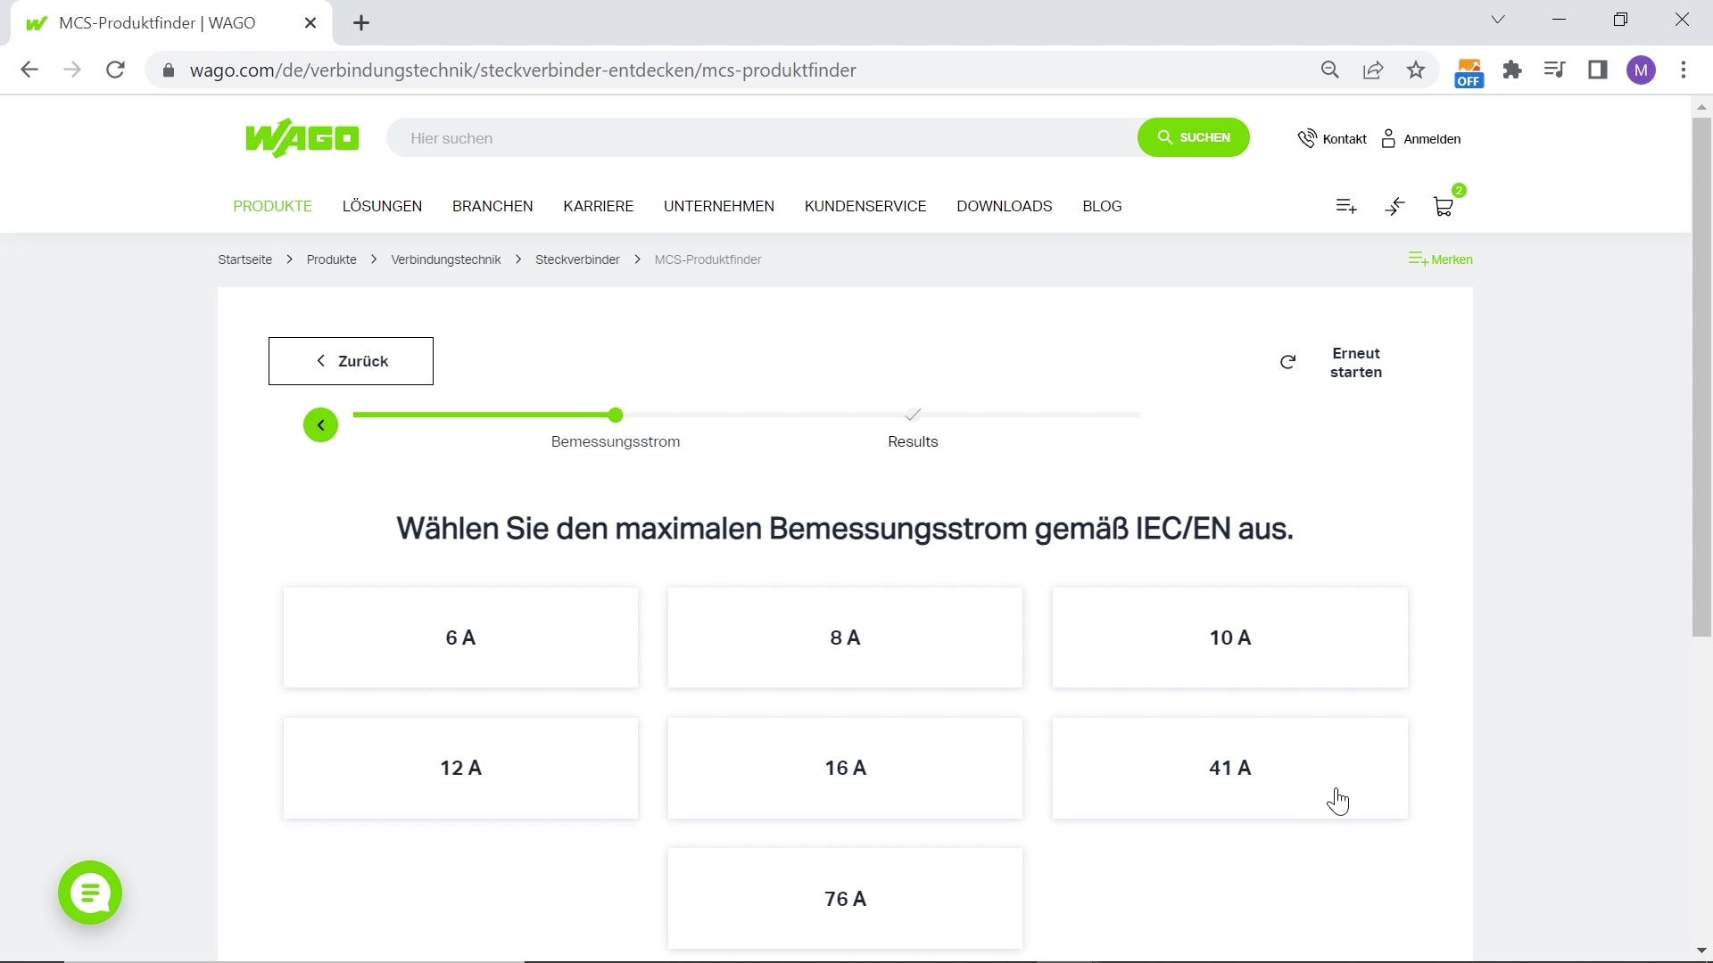
Task: Reload the page
Action: pos(115,70)
